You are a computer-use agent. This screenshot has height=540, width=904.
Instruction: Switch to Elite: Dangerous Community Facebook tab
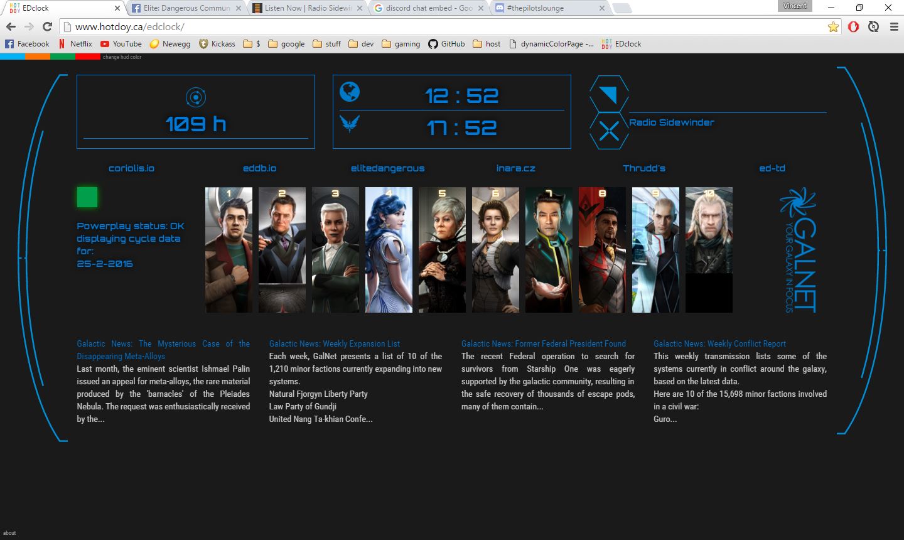click(186, 8)
